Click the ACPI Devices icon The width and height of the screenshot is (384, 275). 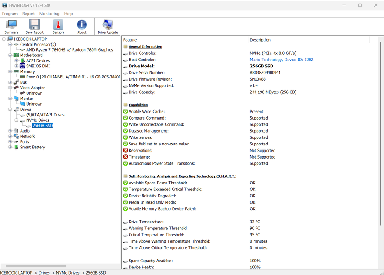[22, 60]
